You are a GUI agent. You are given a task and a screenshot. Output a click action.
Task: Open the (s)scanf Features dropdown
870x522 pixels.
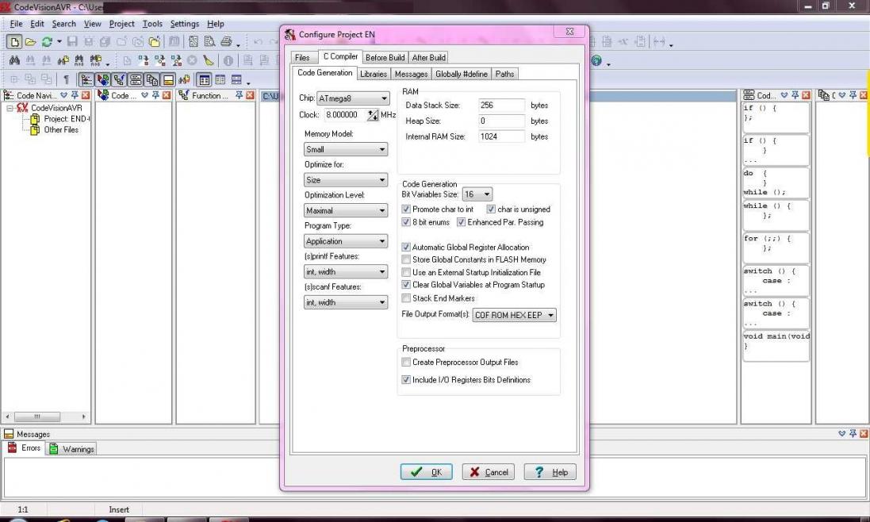click(x=346, y=302)
